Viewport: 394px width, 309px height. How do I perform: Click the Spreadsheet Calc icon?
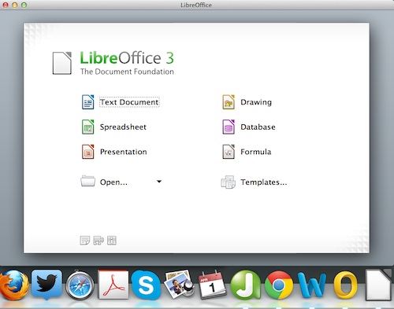[x=87, y=127]
